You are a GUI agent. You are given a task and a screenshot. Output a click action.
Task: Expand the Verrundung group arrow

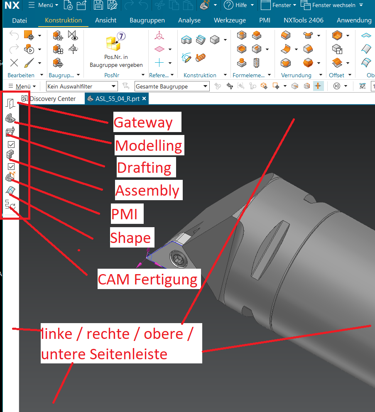(x=321, y=75)
